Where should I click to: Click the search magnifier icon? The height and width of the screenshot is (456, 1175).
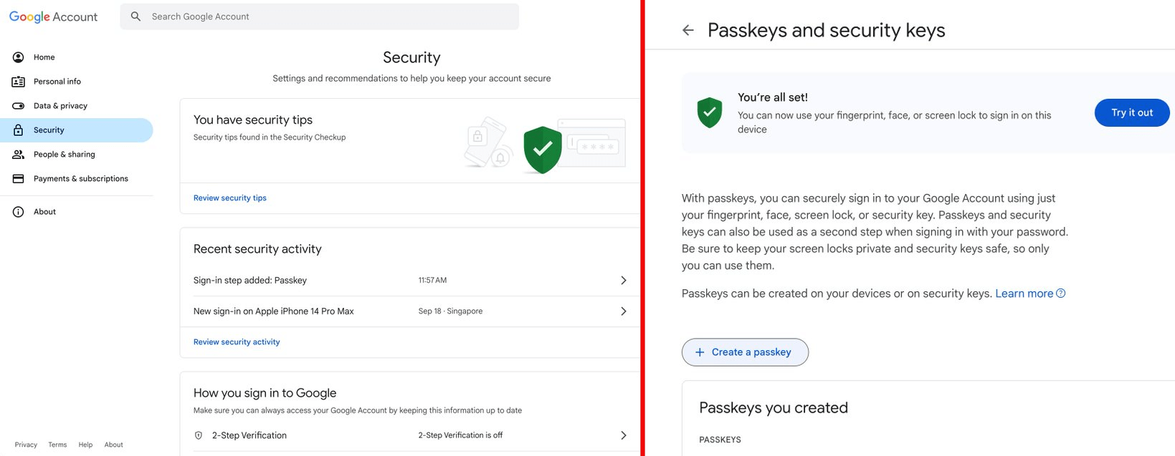click(x=135, y=16)
